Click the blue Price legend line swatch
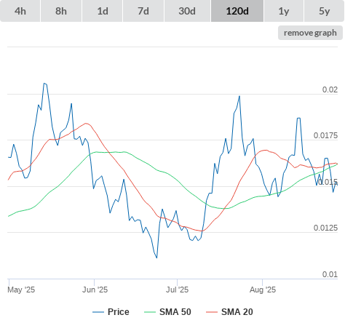The image size is (345, 331). 98,312
